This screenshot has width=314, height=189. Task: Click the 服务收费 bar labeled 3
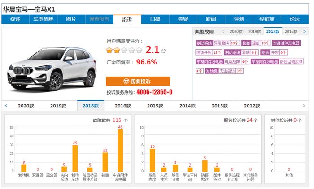pyautogui.click(x=175, y=168)
